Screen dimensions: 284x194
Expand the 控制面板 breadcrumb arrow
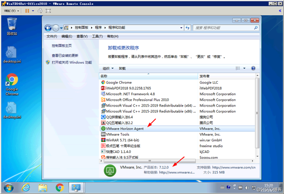click(92, 28)
